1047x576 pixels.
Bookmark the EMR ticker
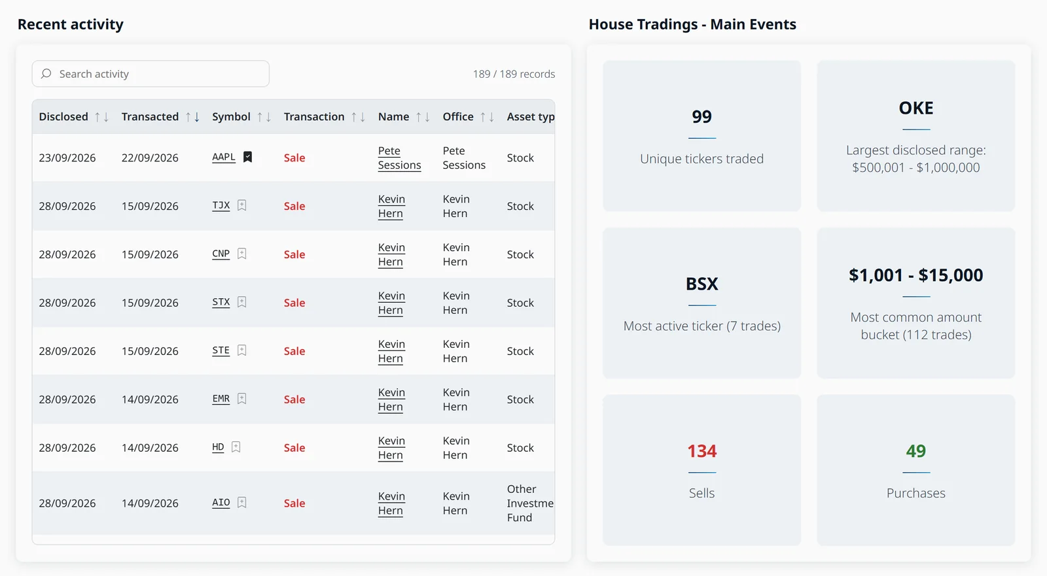coord(241,399)
